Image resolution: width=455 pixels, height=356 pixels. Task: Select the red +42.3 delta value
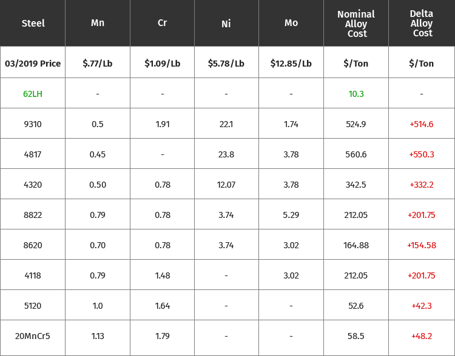point(422,306)
